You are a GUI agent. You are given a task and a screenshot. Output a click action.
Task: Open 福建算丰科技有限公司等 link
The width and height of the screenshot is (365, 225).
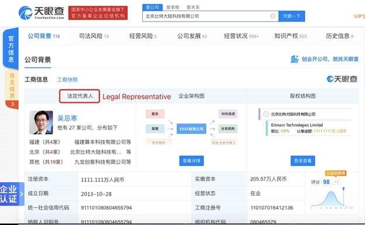[103, 142]
